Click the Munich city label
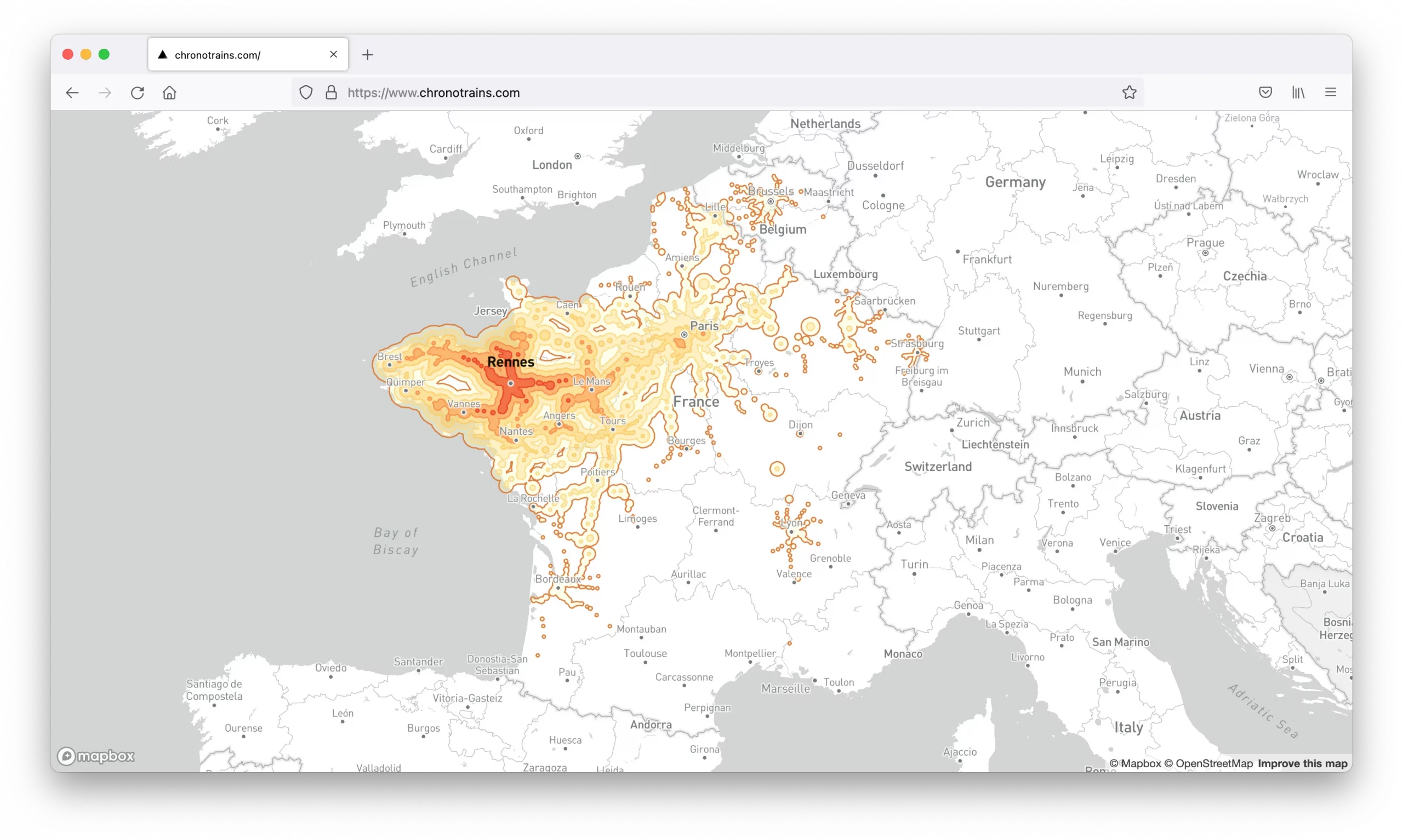1403x839 pixels. coord(1082,371)
